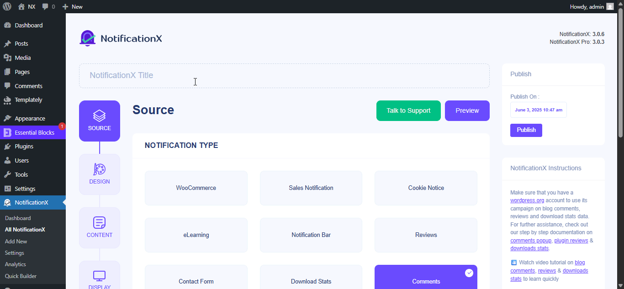The width and height of the screenshot is (624, 289).
Task: Click the Tools wrench icon
Action: point(7,175)
